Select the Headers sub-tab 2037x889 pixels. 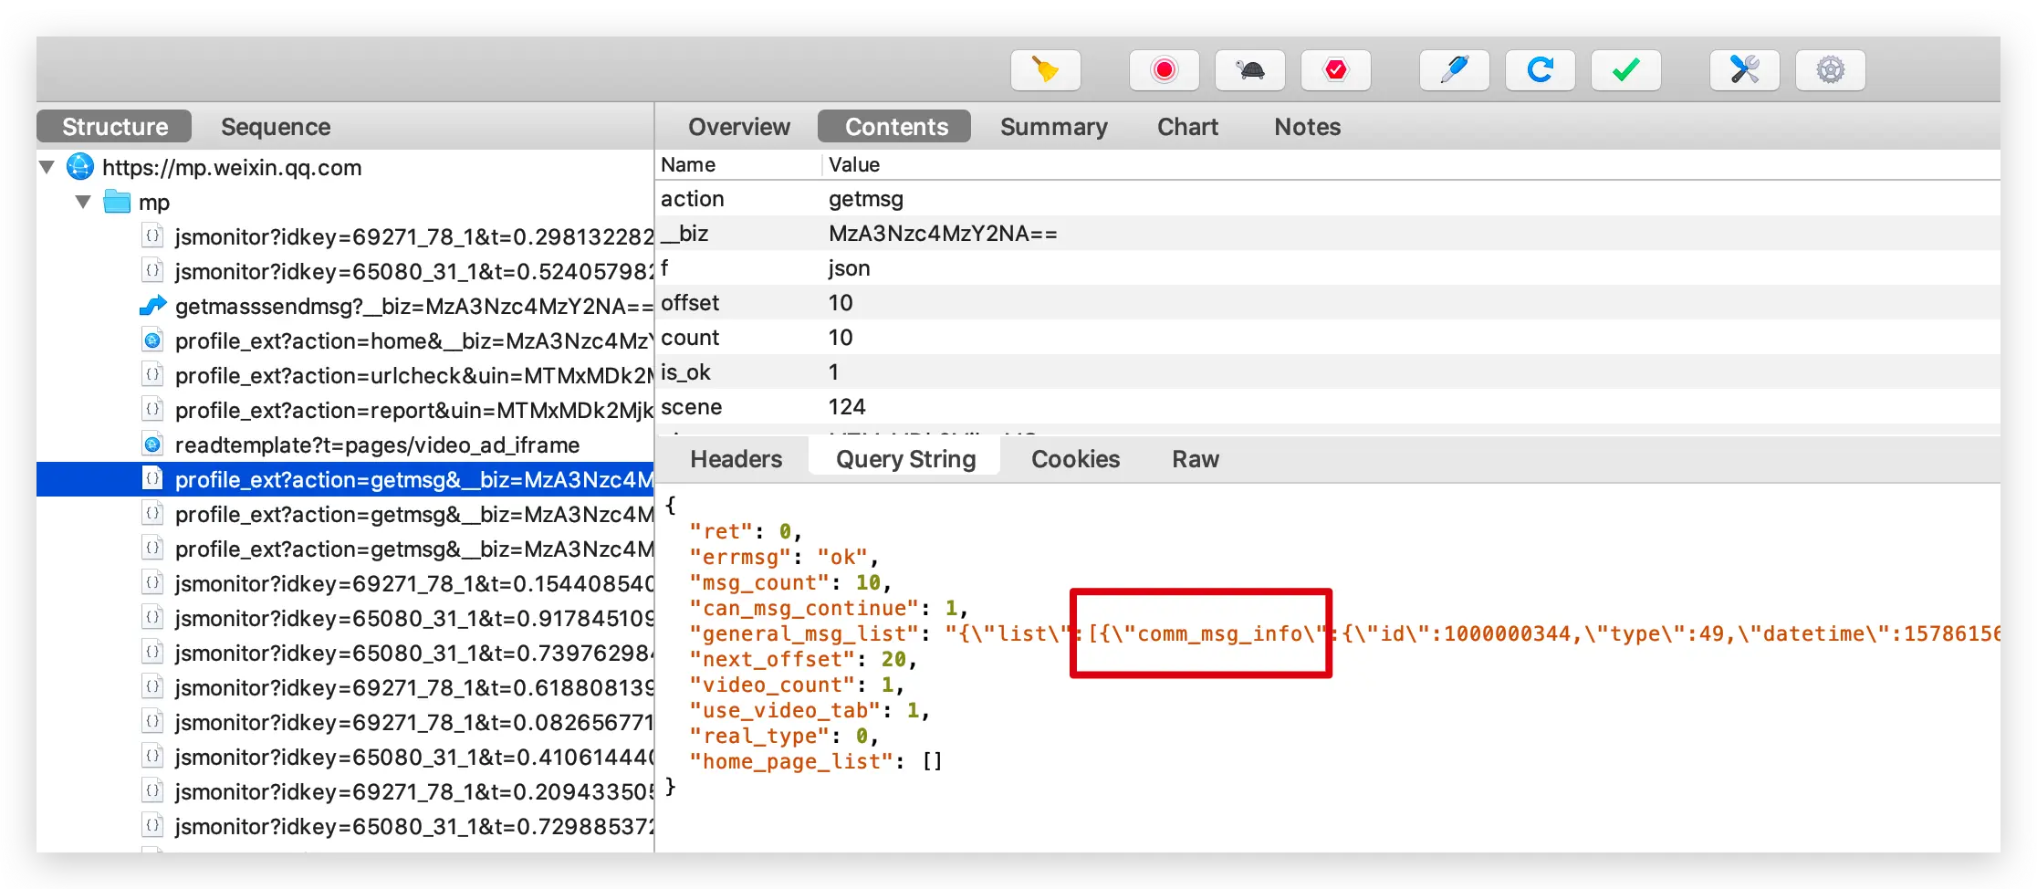(736, 459)
